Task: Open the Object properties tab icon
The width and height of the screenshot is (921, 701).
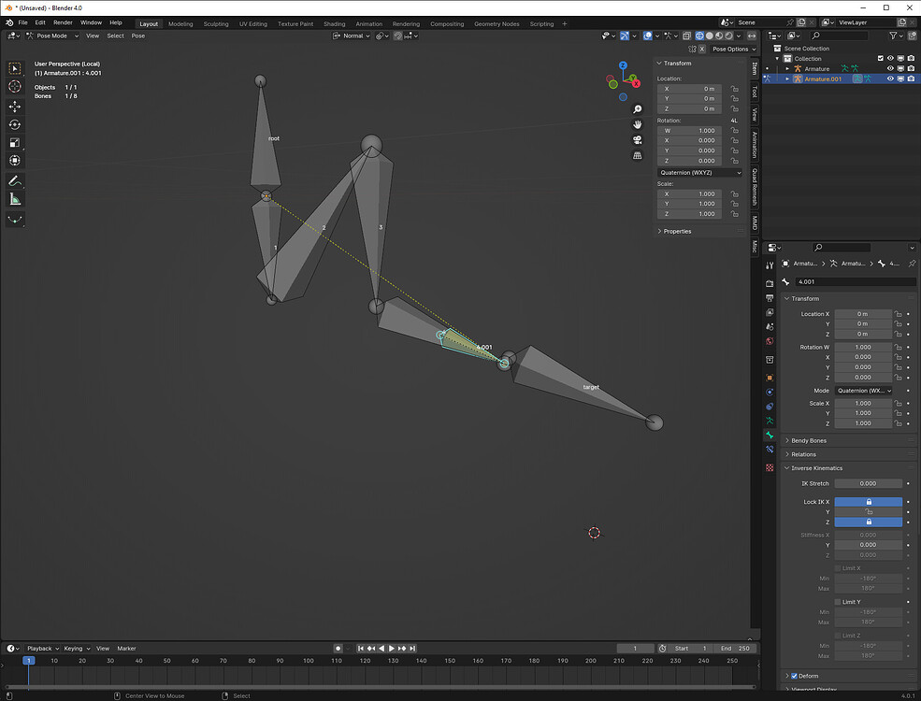Action: pos(770,378)
